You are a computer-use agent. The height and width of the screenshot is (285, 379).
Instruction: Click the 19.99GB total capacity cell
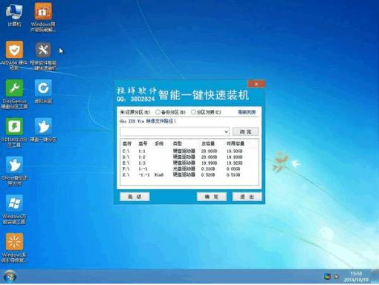[209, 163]
